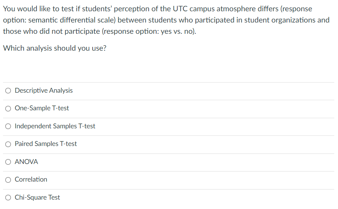Mark the Paired Samples T-test radio button

pyautogui.click(x=8, y=144)
